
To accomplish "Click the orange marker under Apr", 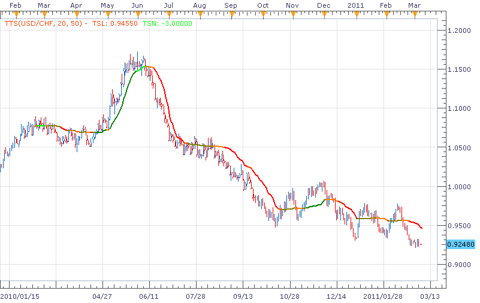I will click(77, 14).
